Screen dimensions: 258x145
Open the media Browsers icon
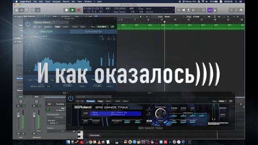tap(241, 10)
